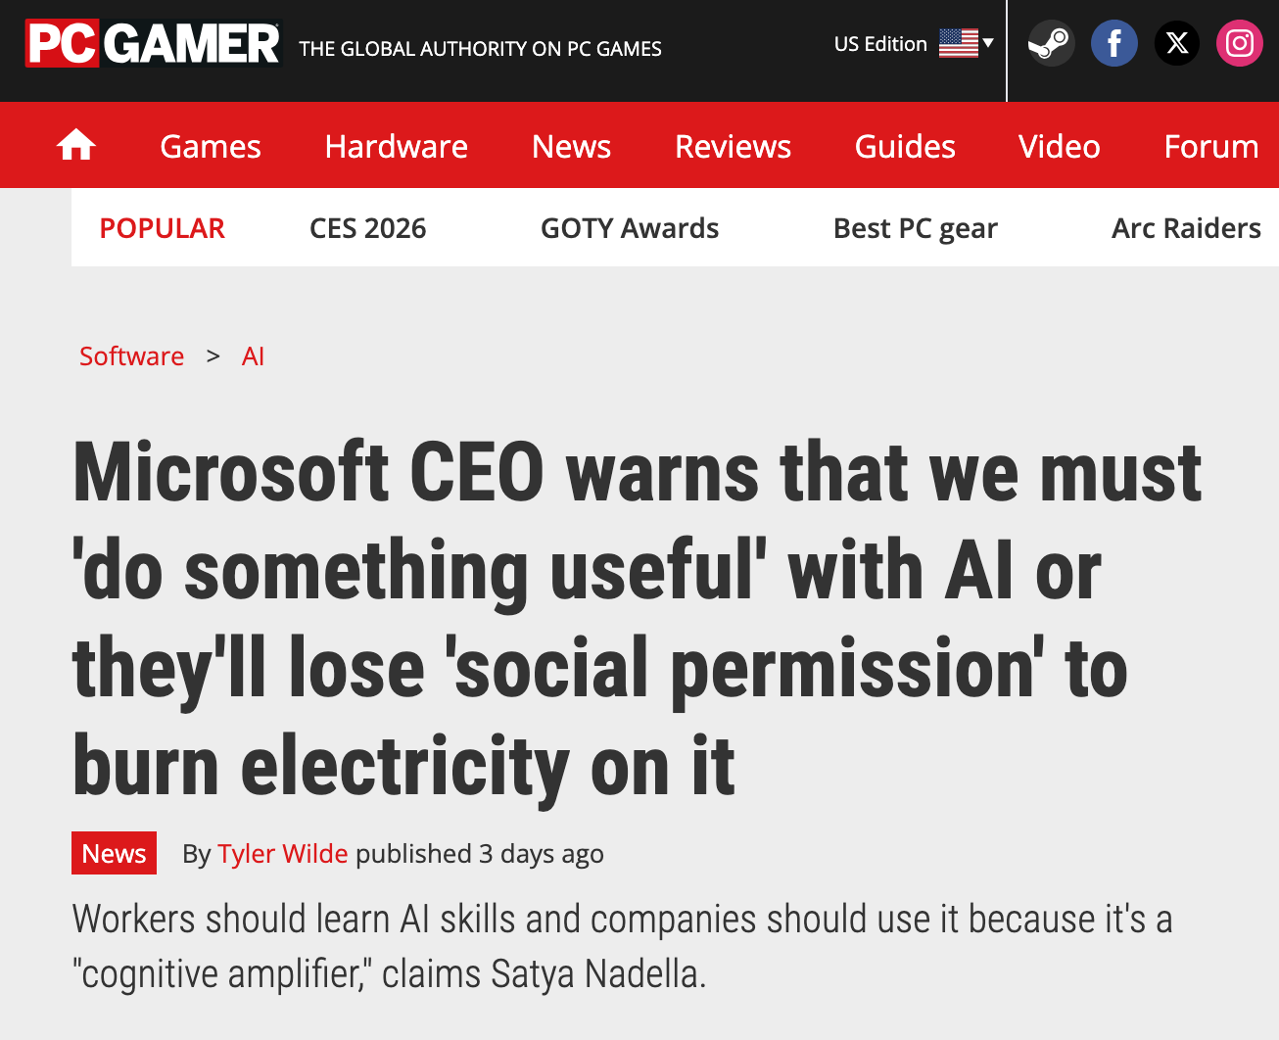
Task: Open the Best PC gear link
Action: click(915, 228)
